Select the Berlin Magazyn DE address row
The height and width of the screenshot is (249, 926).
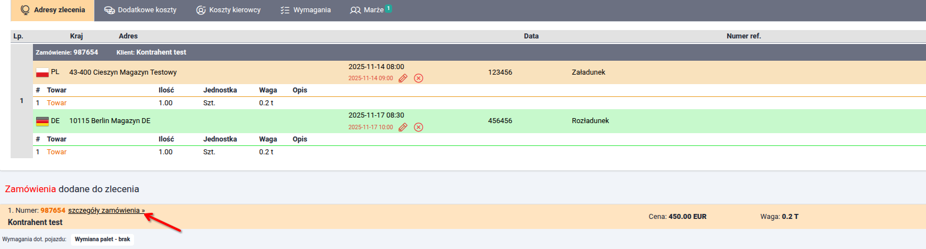pos(109,121)
